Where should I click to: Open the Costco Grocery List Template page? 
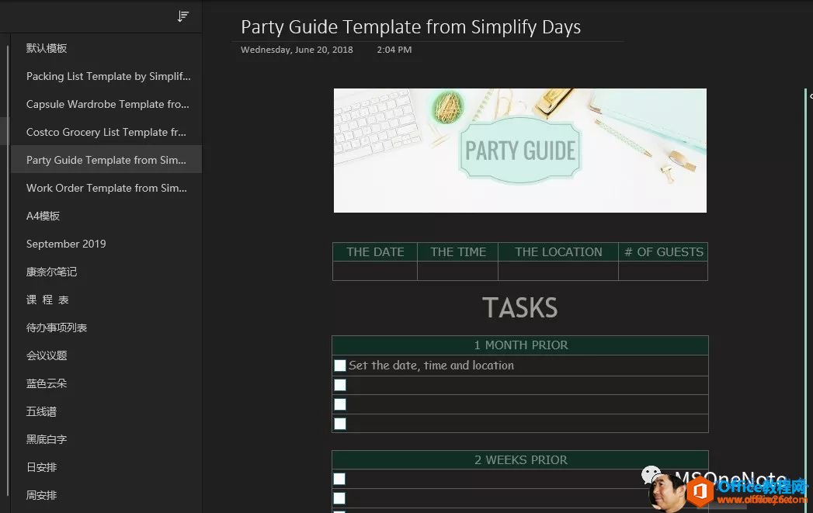tap(106, 132)
